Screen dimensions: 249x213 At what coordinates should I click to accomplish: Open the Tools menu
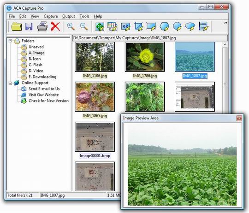84,16
